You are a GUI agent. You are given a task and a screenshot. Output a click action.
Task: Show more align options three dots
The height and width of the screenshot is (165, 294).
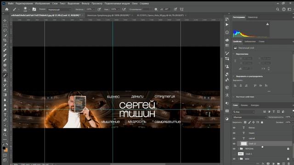[x=269, y=91]
